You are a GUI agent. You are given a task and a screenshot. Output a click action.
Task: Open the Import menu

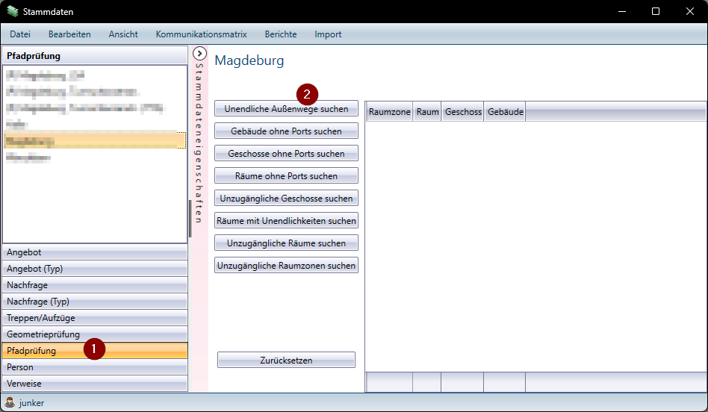tap(328, 34)
